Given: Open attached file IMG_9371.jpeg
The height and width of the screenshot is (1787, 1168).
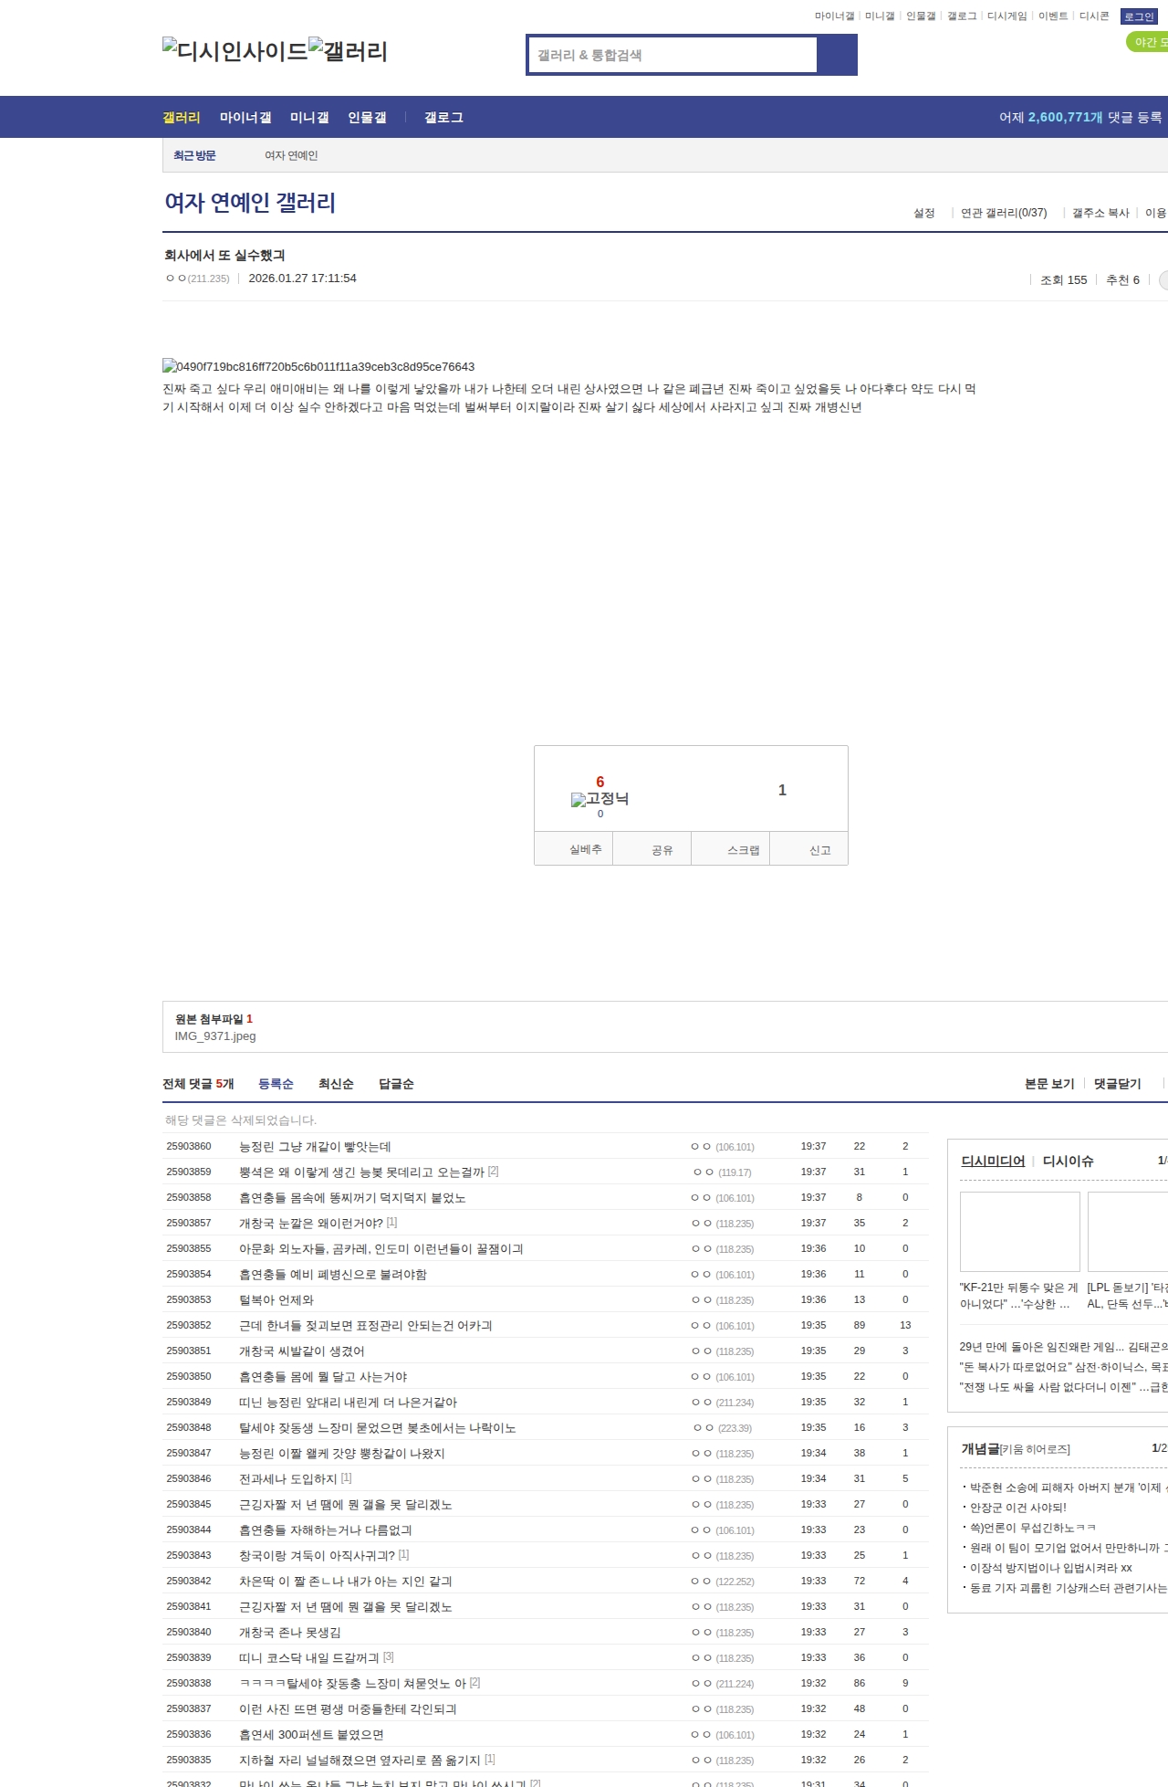Looking at the screenshot, I should 215,1036.
